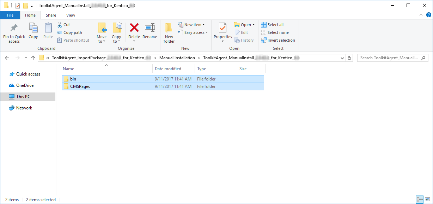Switch to Details view layout
This screenshot has width=433, height=204.
point(420,199)
